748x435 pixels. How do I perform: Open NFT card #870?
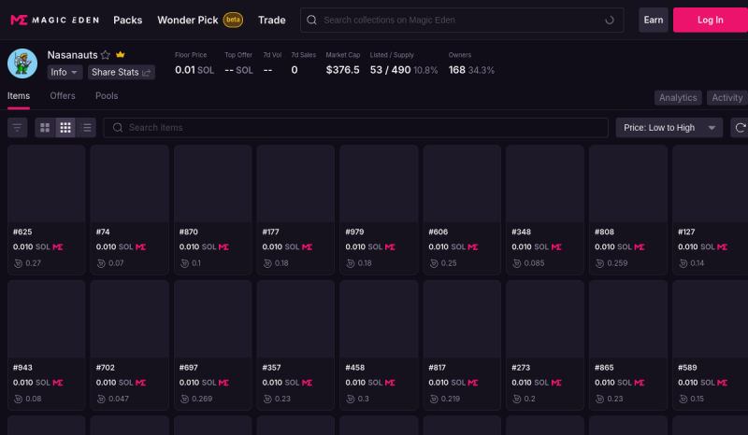point(213,210)
